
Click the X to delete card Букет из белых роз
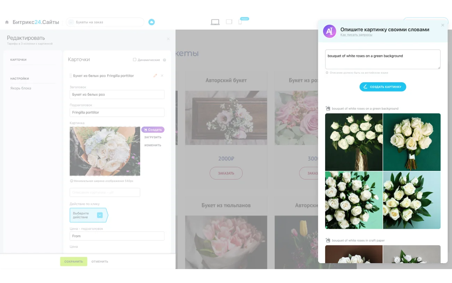coord(161,76)
